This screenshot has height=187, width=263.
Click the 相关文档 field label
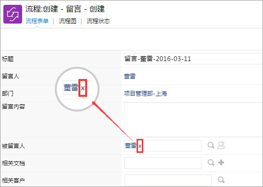pos(13,163)
